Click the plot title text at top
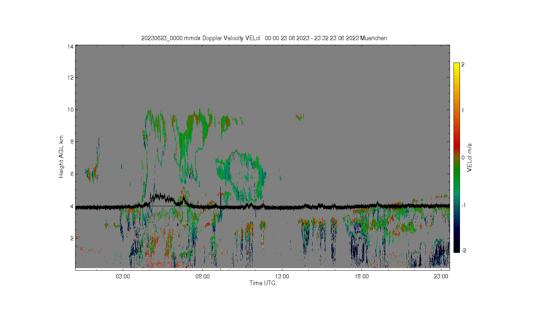The height and width of the screenshot is (320, 534). point(264,38)
